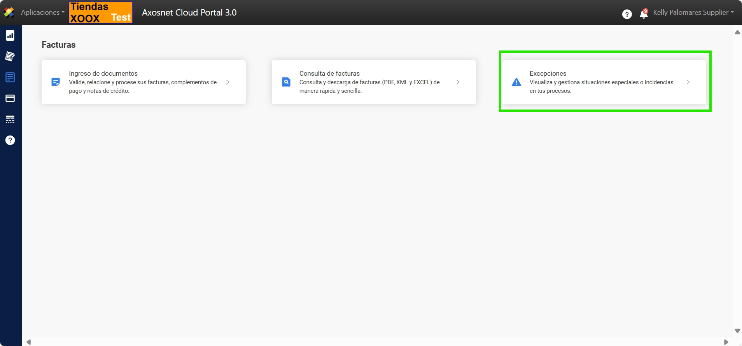Click the Tiendas XOOX Test logo
Screen dimensions: 742x346
click(x=101, y=12)
